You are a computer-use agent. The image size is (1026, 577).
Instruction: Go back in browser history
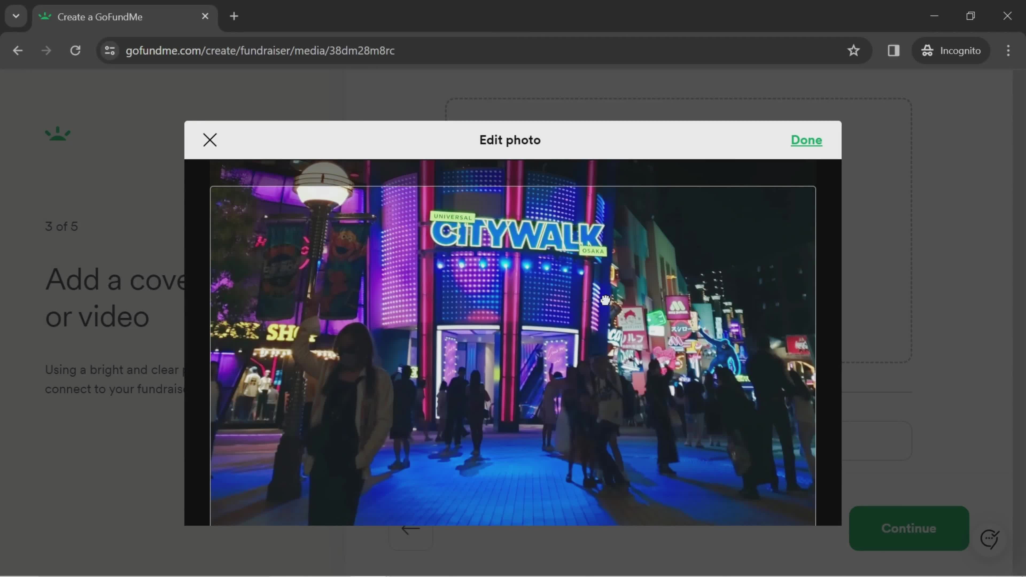[x=18, y=50]
